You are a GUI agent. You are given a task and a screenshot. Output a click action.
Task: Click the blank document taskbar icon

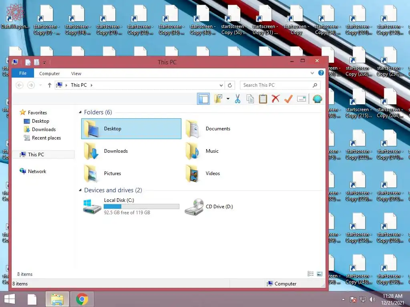[32, 299]
